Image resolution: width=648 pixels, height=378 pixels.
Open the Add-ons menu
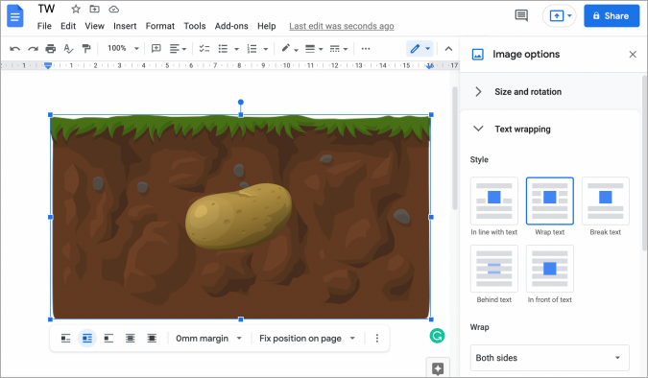(x=231, y=26)
